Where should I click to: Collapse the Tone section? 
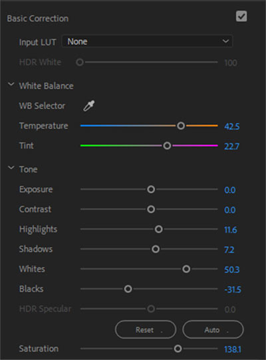point(11,168)
